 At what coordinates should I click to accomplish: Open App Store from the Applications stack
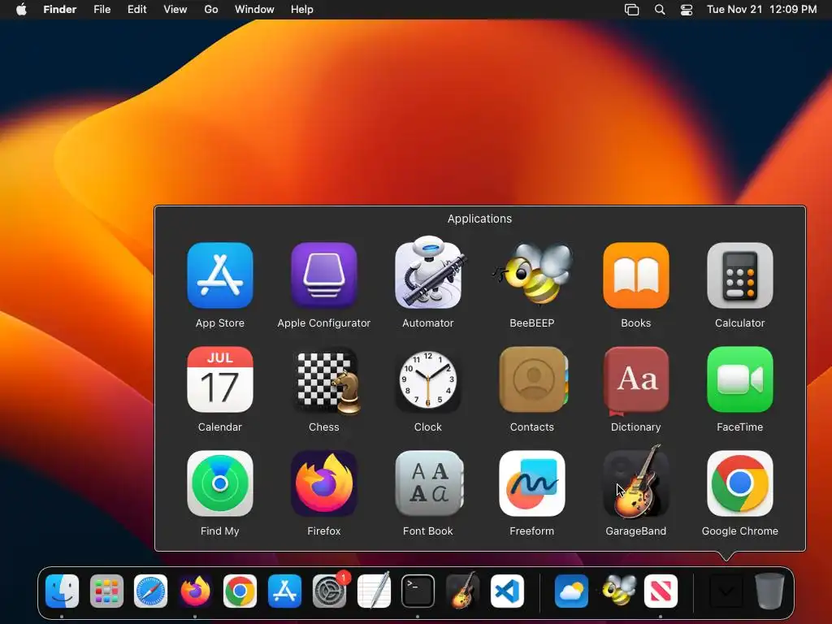pos(219,275)
